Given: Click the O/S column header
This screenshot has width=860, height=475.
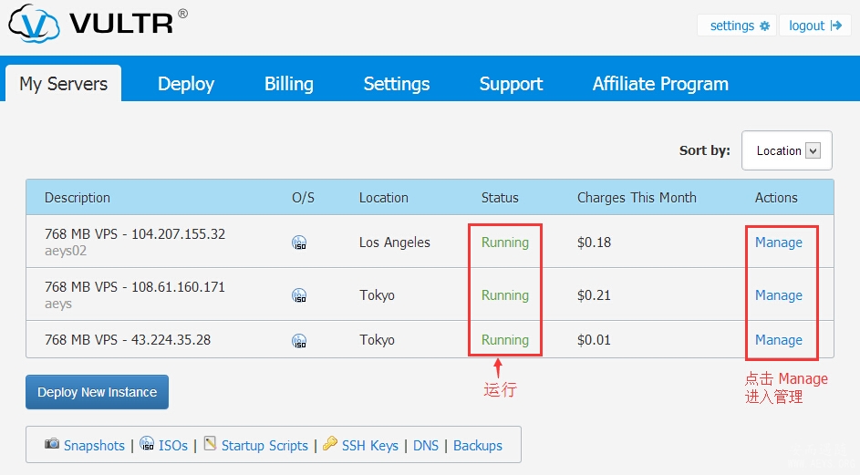Looking at the screenshot, I should click(304, 198).
